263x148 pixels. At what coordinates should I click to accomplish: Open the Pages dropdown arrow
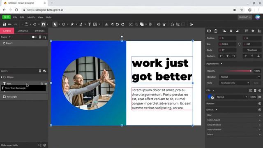tap(10, 37)
